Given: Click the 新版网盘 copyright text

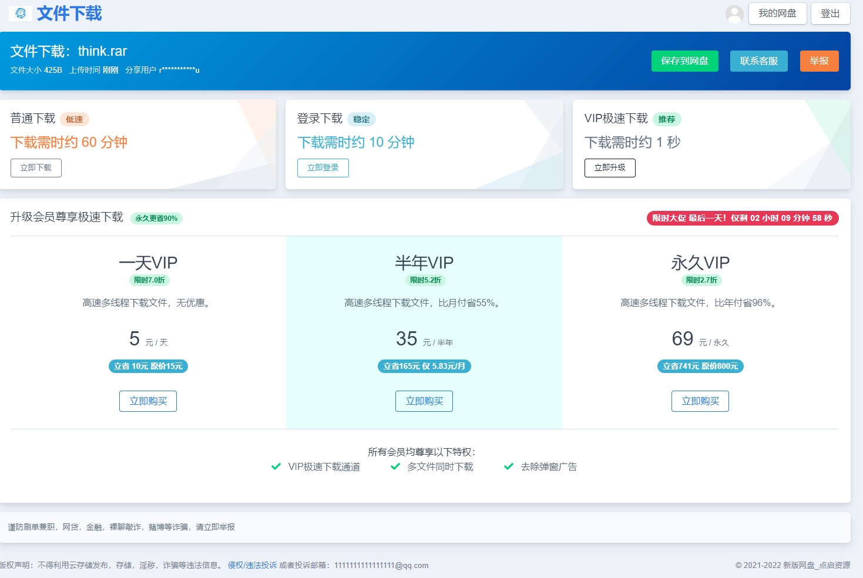Looking at the screenshot, I should point(793,565).
